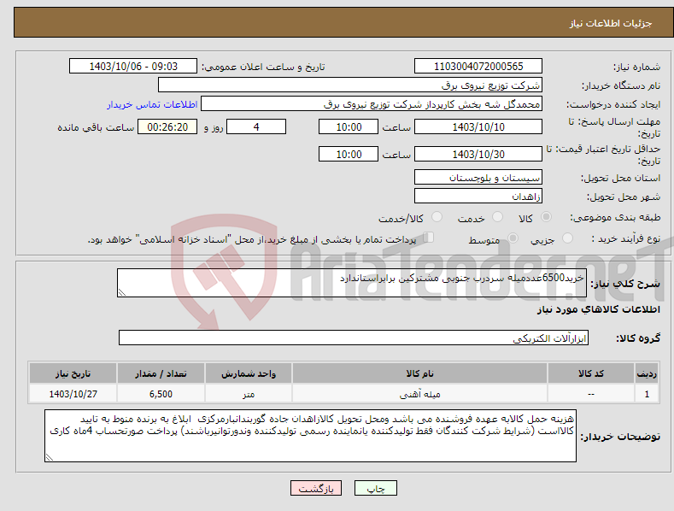Click the announcement date field 1403/10/06 - 09:03
This screenshot has width=674, height=511.
pyautogui.click(x=133, y=67)
